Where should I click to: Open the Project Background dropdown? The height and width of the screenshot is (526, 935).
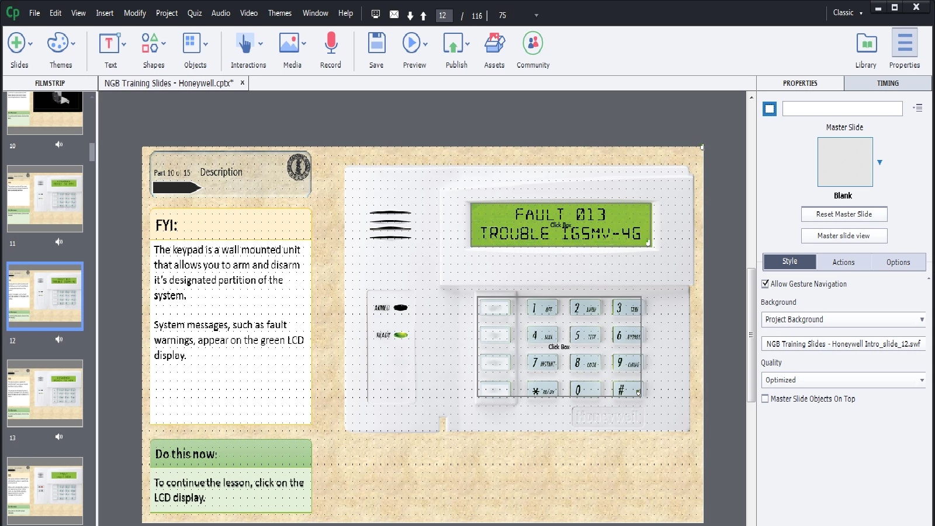pos(844,319)
